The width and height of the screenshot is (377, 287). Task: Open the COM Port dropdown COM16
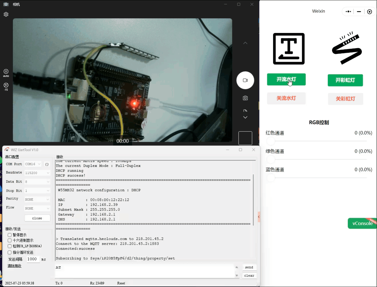click(x=33, y=164)
